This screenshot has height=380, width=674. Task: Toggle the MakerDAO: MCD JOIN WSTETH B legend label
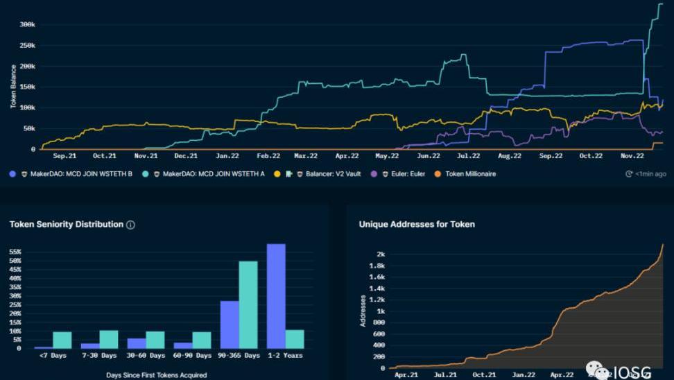(x=81, y=174)
